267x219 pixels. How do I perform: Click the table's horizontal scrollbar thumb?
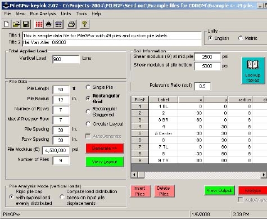tap(141, 175)
